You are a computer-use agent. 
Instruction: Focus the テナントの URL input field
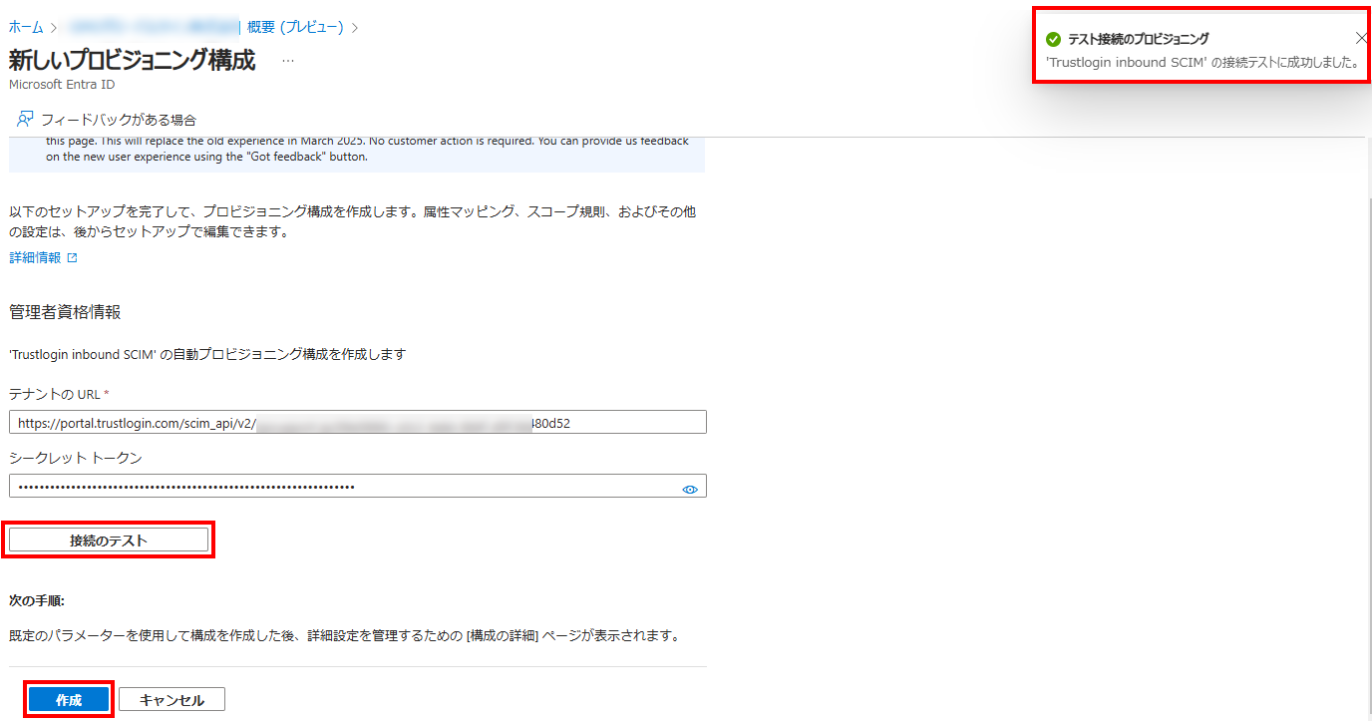357,422
